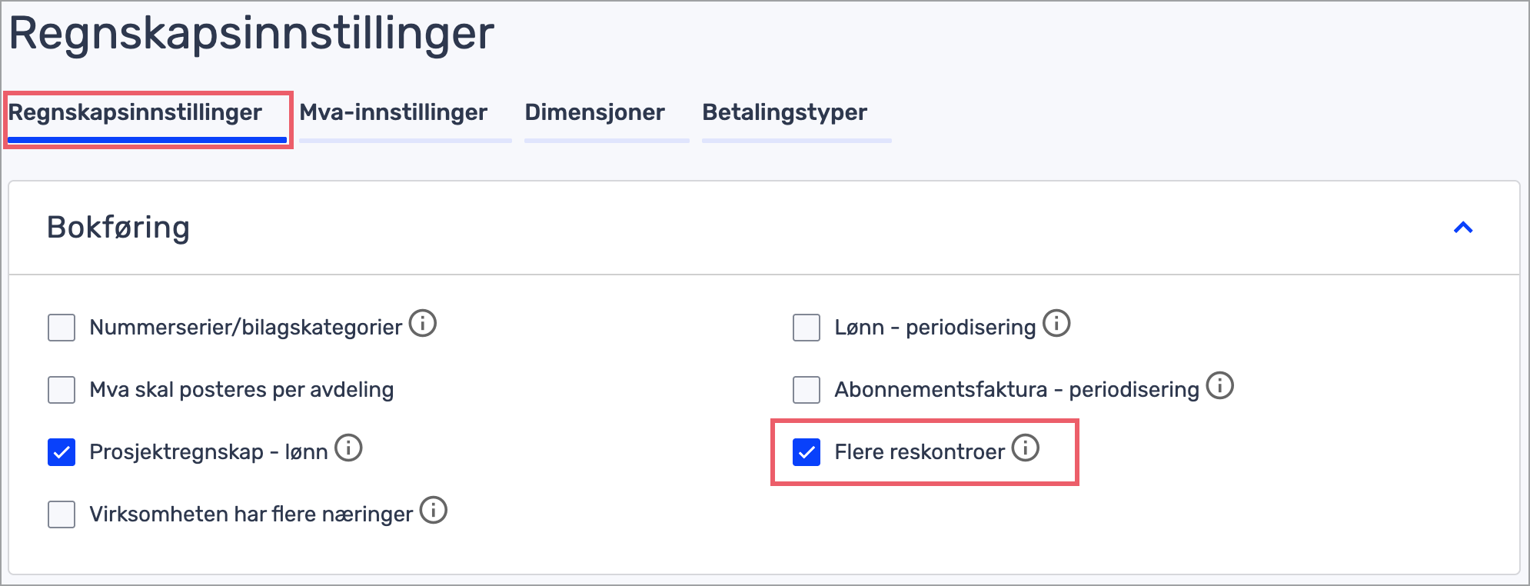1530x586 pixels.
Task: Enable Virksomheten har flere næringer checkbox
Action: pyautogui.click(x=62, y=514)
